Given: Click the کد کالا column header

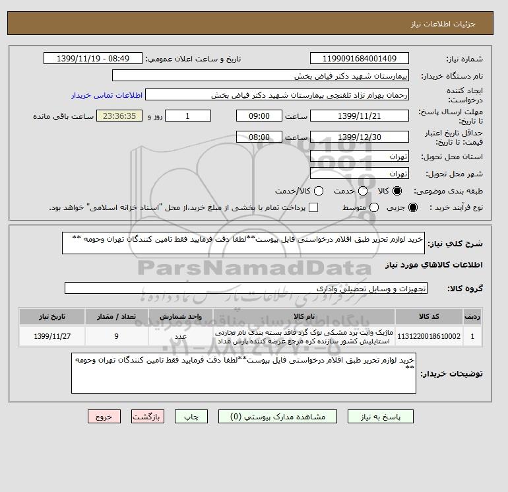Looking at the screenshot, I should click(429, 316).
